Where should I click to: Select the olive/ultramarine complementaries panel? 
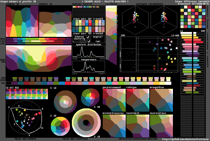[x=114, y=126]
